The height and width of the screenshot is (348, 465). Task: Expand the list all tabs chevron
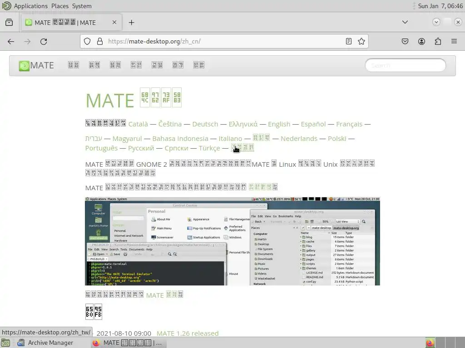[x=405, y=22]
